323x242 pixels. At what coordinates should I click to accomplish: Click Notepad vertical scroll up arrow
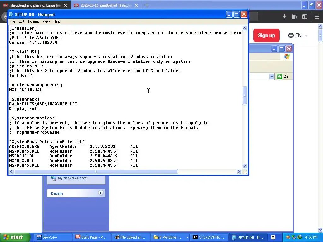[x=244, y=28]
